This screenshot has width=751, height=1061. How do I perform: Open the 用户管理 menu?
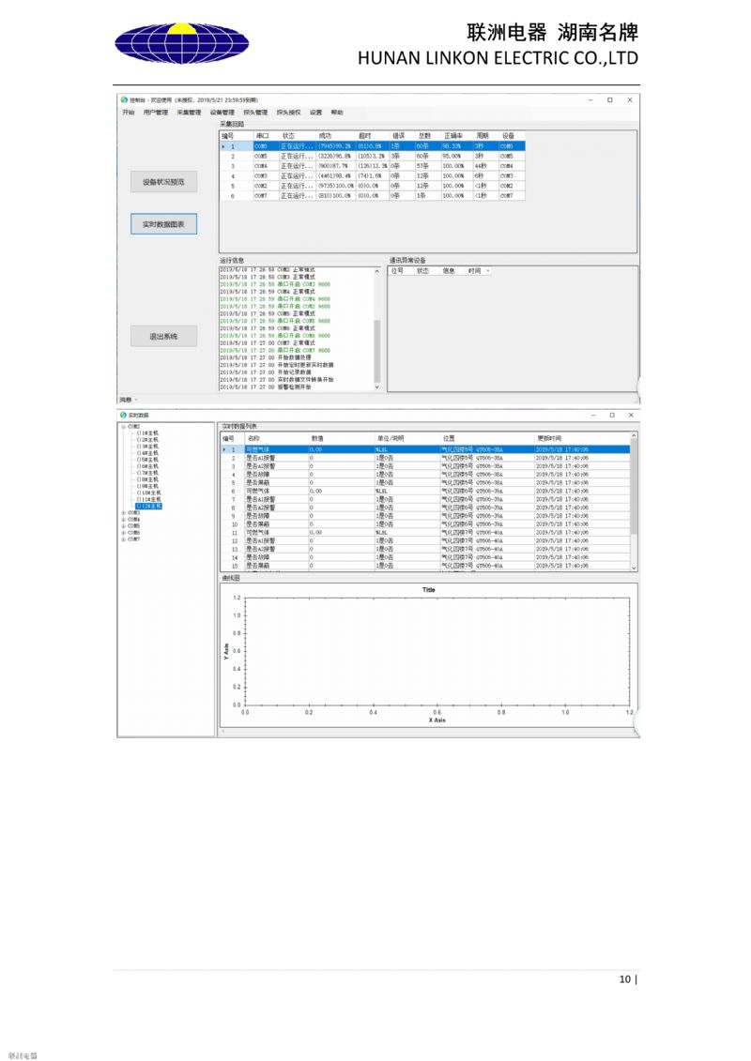156,112
